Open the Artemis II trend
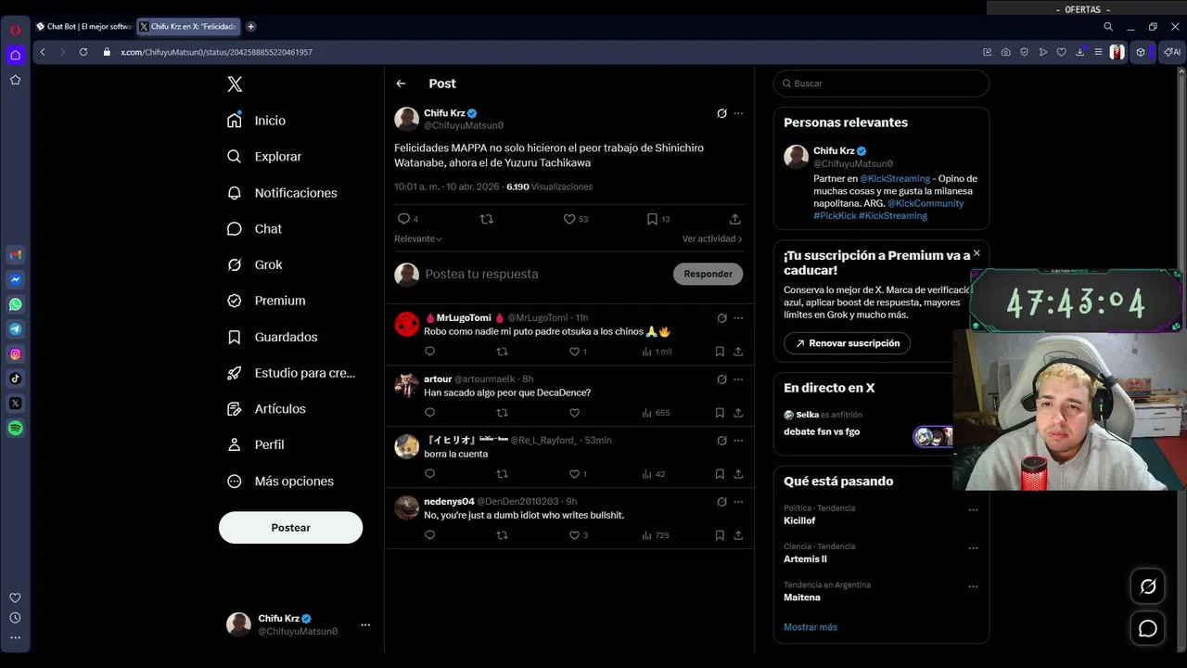 tap(805, 559)
